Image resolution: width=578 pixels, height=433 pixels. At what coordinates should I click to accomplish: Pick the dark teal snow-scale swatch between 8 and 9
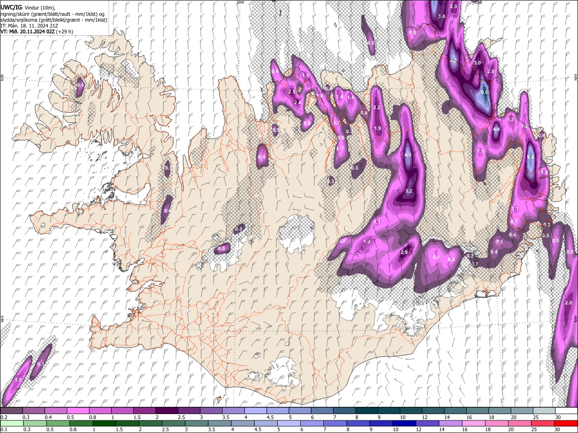pyautogui.click(x=367, y=411)
